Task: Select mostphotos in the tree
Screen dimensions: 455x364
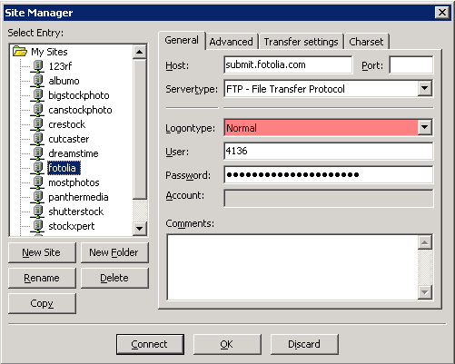Action: [74, 182]
